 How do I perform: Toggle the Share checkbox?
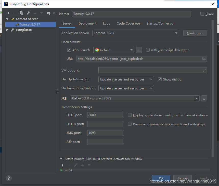[202, 14]
